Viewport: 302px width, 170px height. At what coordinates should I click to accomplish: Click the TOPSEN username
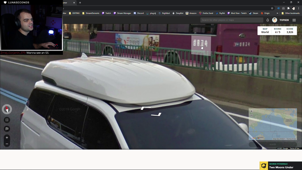[x=284, y=20]
